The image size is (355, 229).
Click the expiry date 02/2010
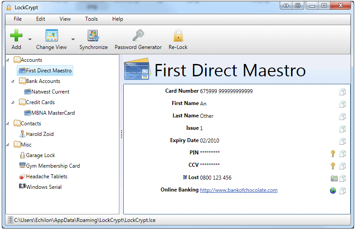[209, 141]
